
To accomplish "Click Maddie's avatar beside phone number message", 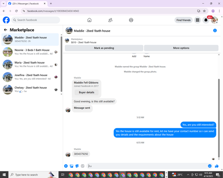I will [x=68, y=154].
